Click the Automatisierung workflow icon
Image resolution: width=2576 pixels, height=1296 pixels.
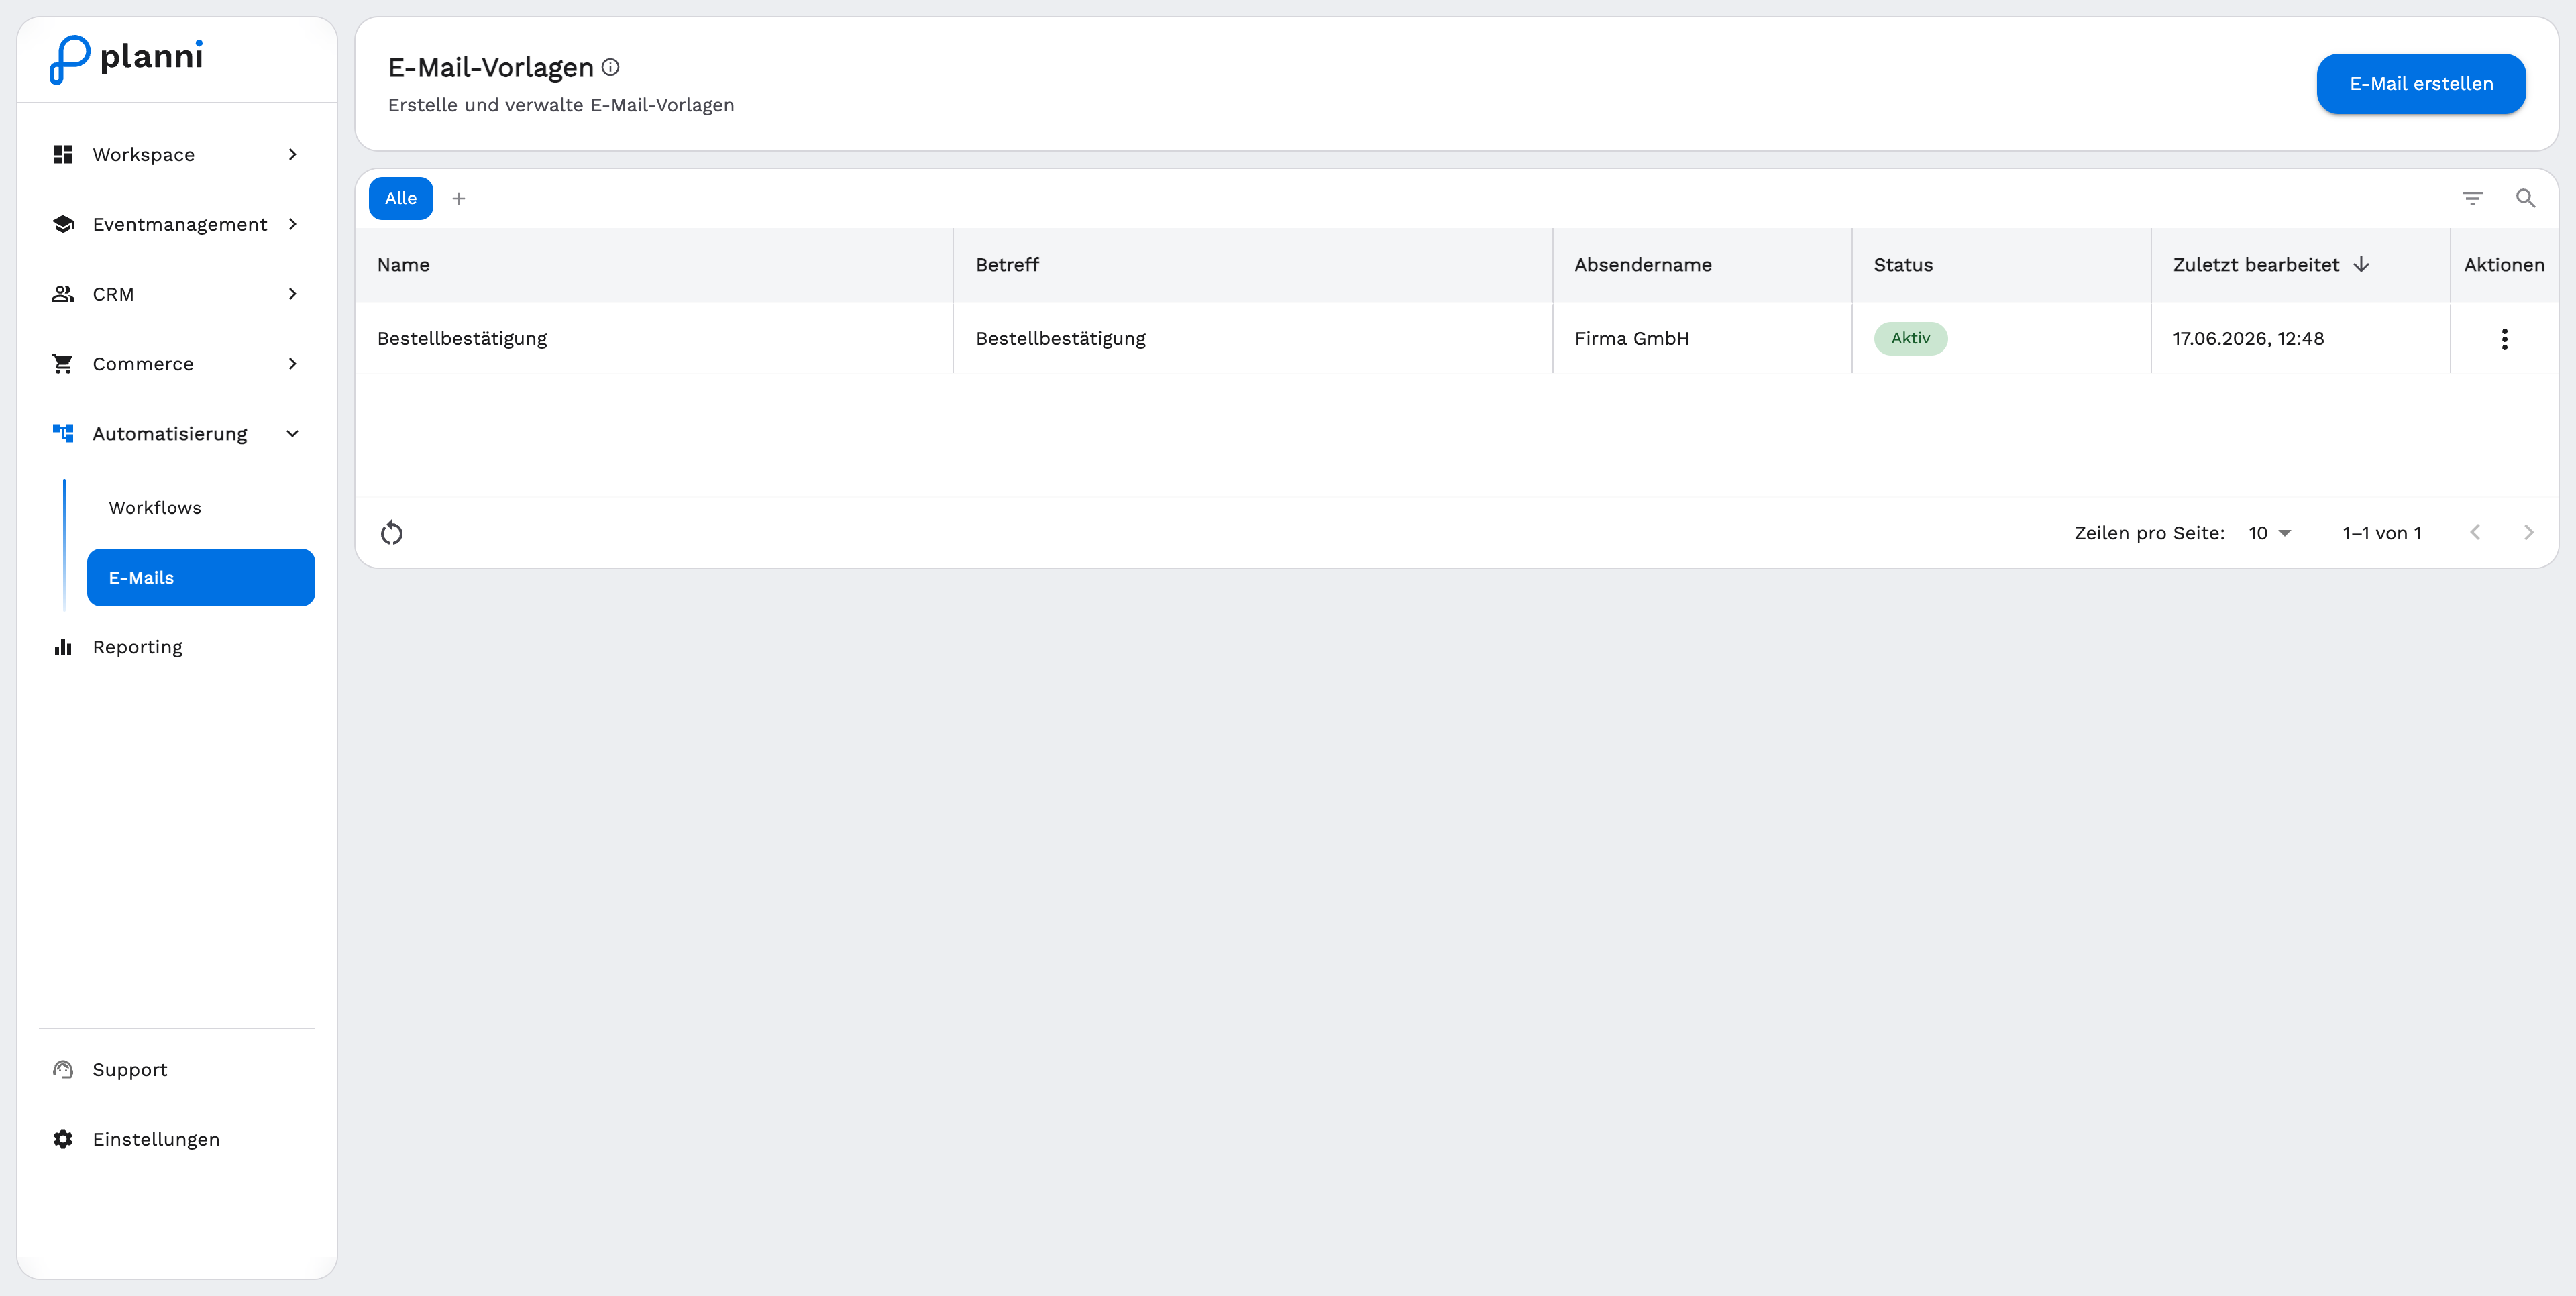(x=63, y=433)
